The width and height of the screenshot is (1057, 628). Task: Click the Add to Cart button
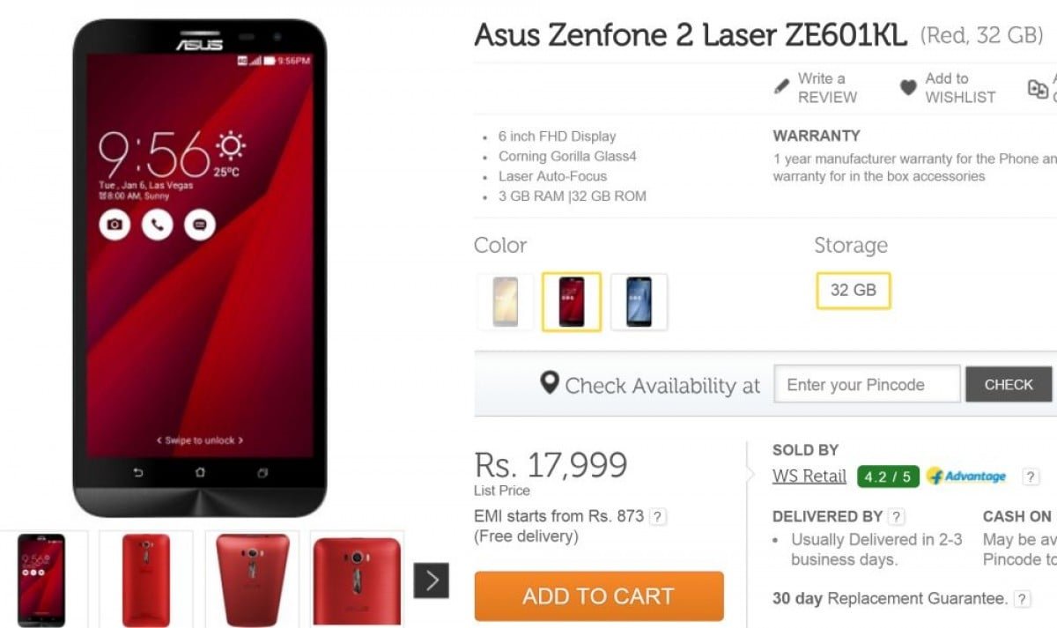pos(599,596)
